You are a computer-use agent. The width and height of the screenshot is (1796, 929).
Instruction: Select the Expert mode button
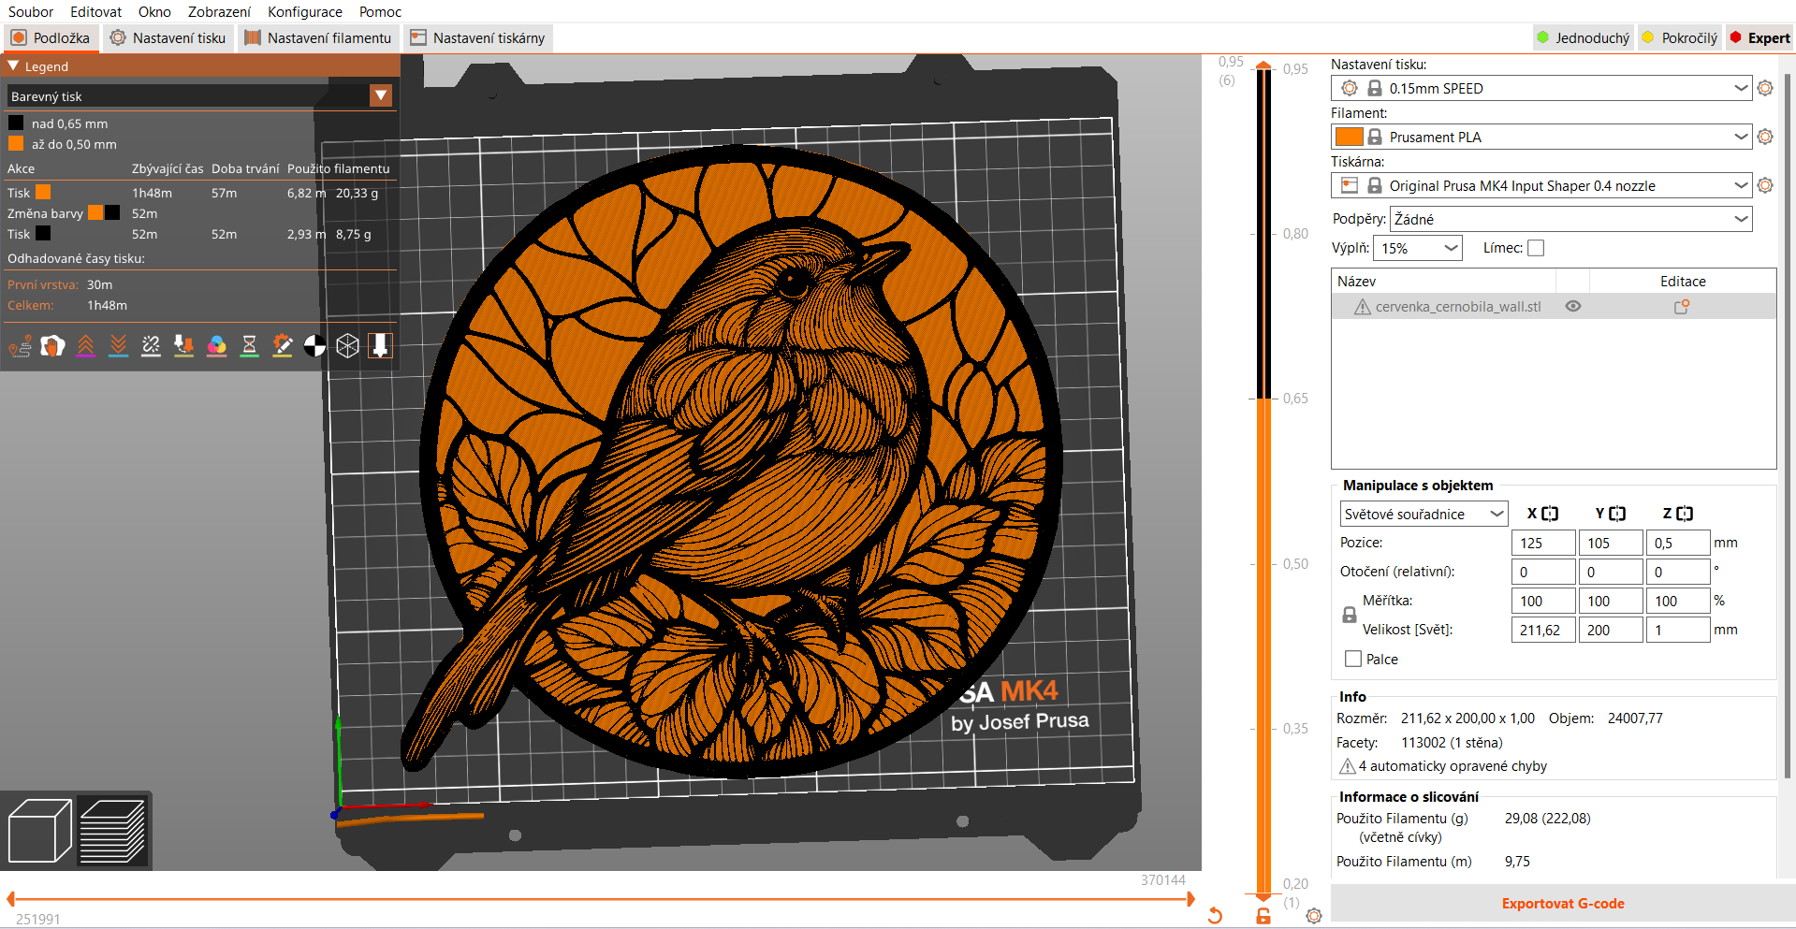[x=1759, y=38]
